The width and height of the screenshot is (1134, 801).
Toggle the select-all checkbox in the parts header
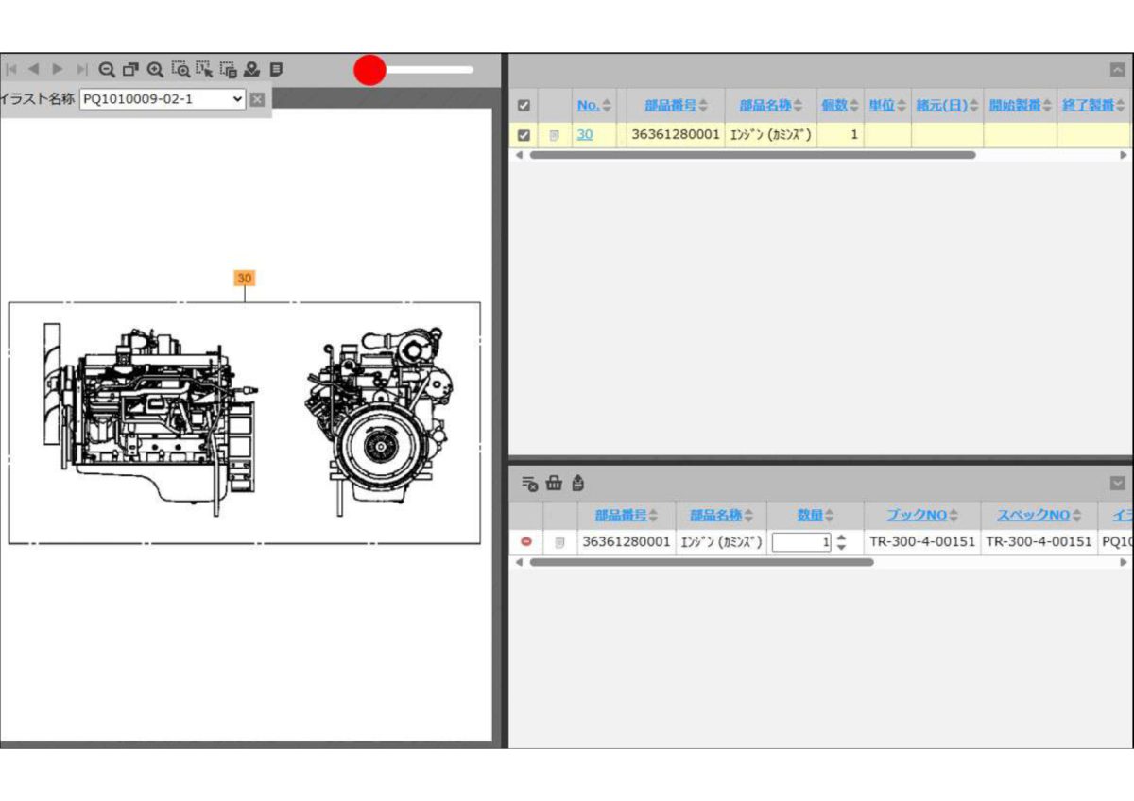[524, 106]
